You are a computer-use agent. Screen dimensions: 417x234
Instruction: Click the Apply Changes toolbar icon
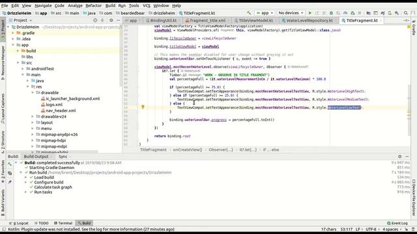[x=317, y=13]
